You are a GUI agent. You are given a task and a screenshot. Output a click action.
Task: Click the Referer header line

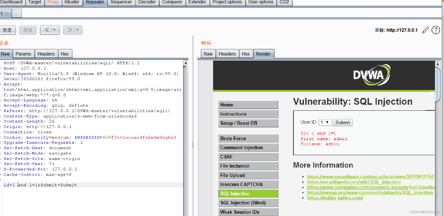[x=87, y=111]
